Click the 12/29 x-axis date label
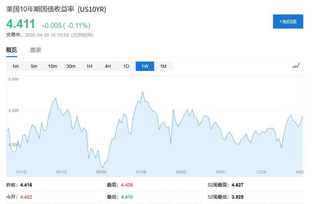Screen dimensions: 313x204 [x=261, y=172]
